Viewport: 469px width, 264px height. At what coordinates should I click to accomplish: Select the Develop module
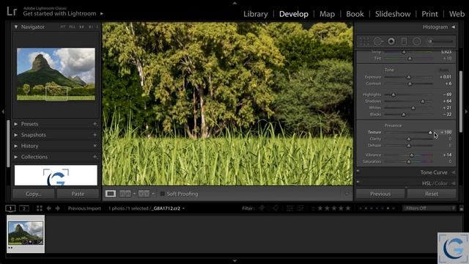point(293,14)
